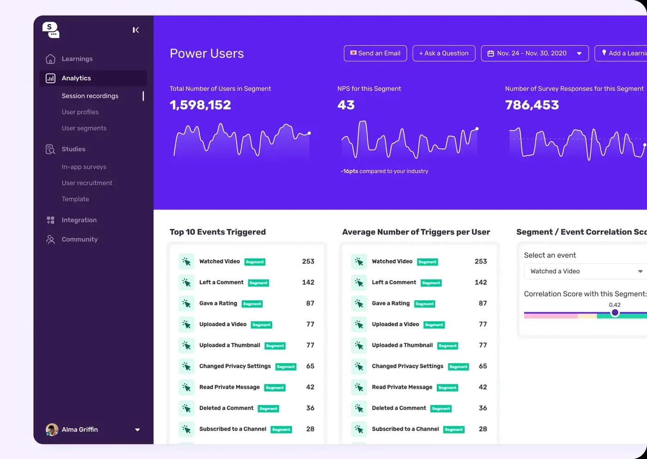Screen dimensions: 647x459
Task: Click cursor icon beside Watched Video in Top 10 Events
Action: coord(187,262)
